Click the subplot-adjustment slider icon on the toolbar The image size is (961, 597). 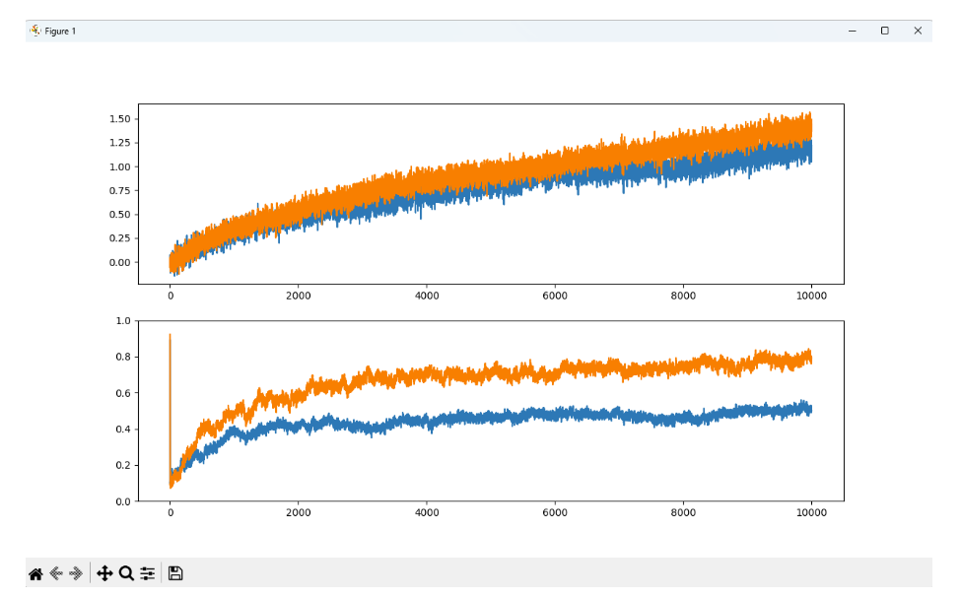[147, 571]
